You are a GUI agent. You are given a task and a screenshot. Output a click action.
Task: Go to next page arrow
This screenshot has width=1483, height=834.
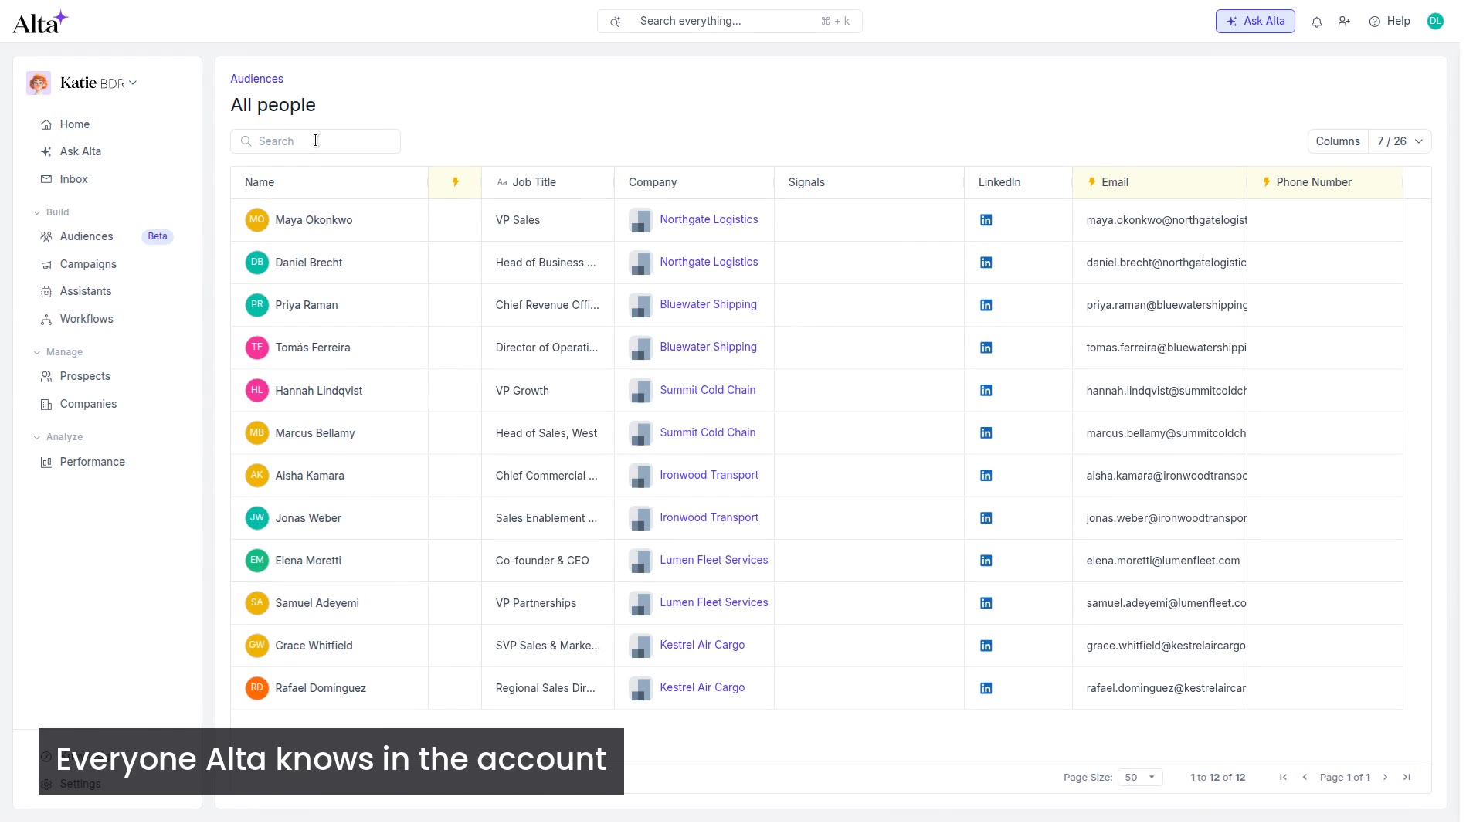(1385, 777)
